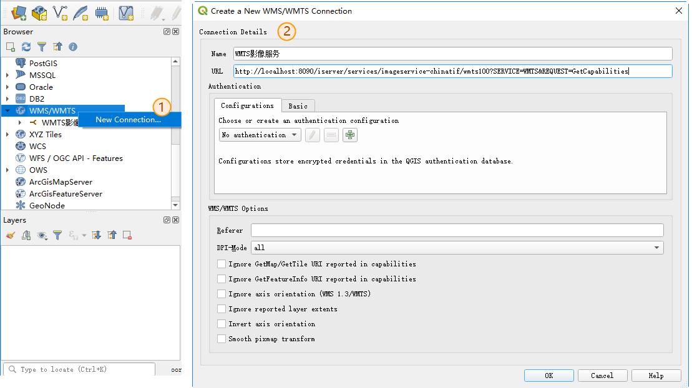Viewport: 692px width, 388px height.
Task: Check Ignore reported layer extents
Action: click(x=222, y=309)
